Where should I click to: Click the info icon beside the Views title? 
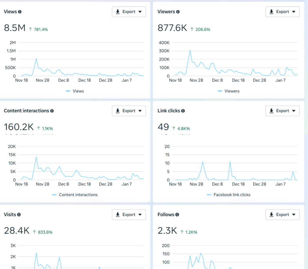coord(20,12)
